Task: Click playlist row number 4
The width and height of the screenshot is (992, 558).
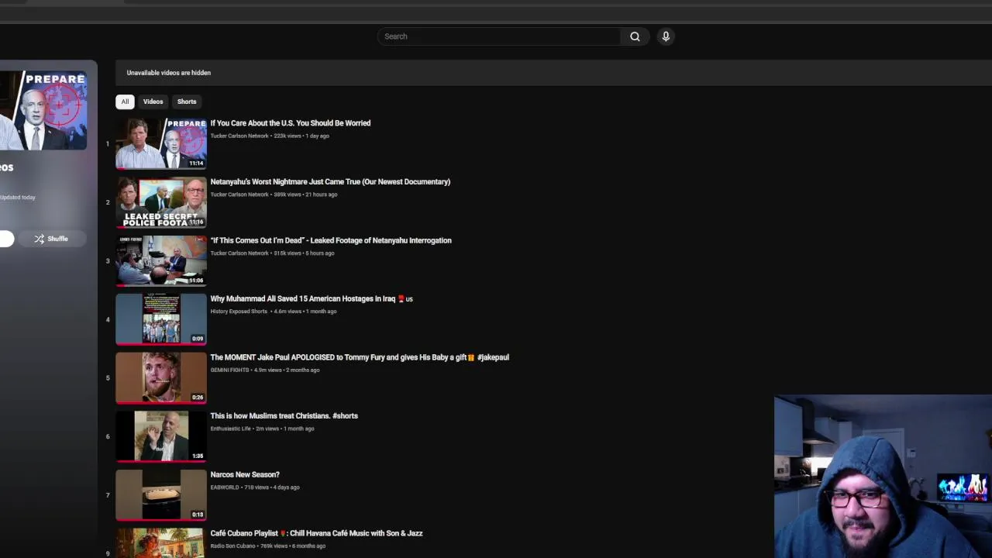Action: (108, 319)
